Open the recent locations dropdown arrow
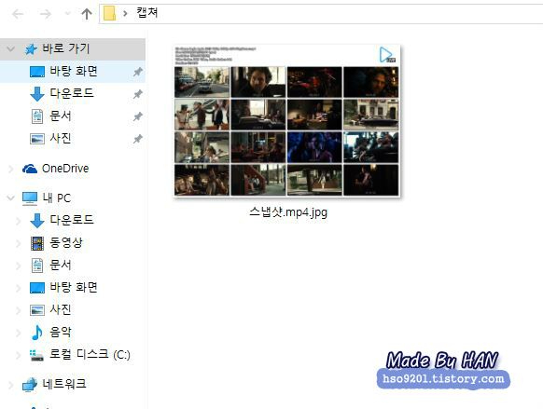543x409 pixels. 67,14
